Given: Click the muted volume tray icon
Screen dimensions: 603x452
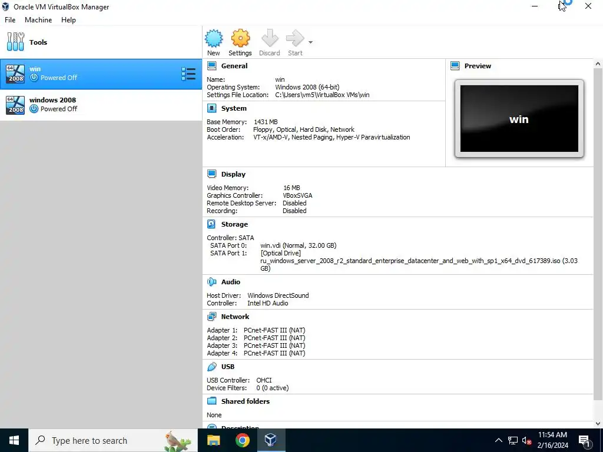Looking at the screenshot, I should pyautogui.click(x=526, y=440).
